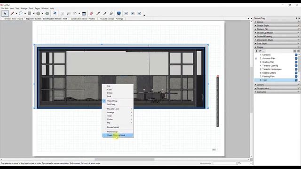Toggle presentation visibility for Seating Details
Image resolution: width=301 pixels, height=169 pixels.
point(296,73)
